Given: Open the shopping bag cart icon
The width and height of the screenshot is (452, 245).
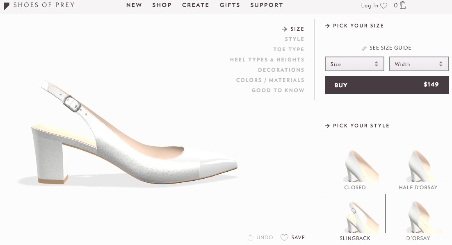Looking at the screenshot, I should (402, 5).
